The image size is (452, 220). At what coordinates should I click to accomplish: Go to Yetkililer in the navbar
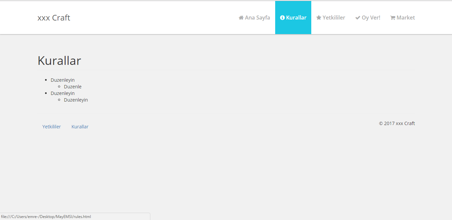point(331,18)
